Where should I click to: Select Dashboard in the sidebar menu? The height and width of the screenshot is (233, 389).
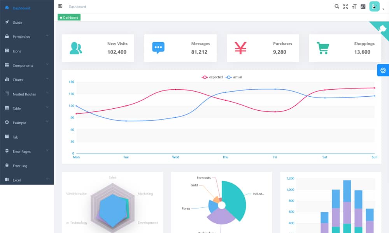27,8
